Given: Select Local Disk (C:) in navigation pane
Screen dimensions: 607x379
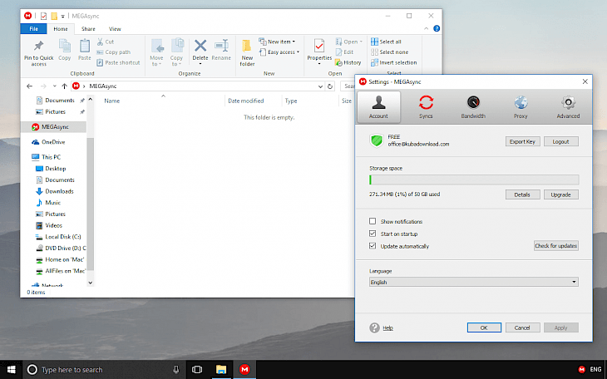Looking at the screenshot, I should coord(58,237).
